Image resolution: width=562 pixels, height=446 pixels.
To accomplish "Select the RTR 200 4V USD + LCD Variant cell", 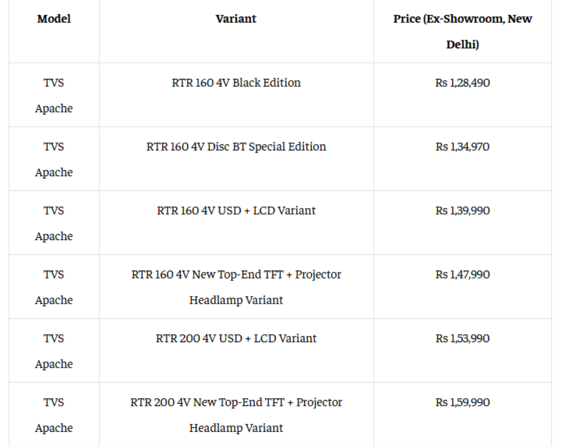I will tap(236, 338).
